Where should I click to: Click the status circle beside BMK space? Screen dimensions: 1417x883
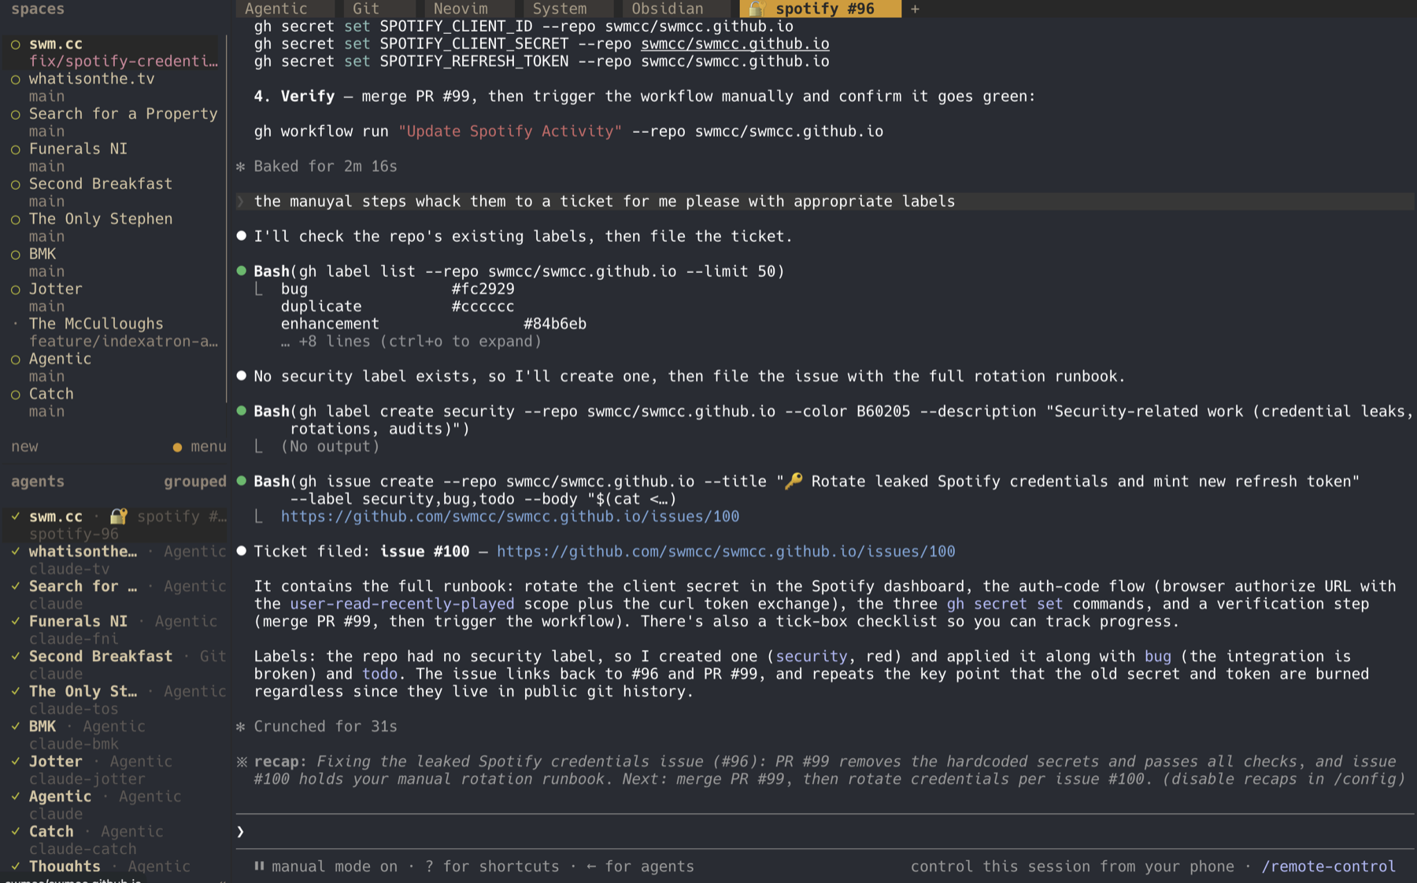[x=15, y=254]
